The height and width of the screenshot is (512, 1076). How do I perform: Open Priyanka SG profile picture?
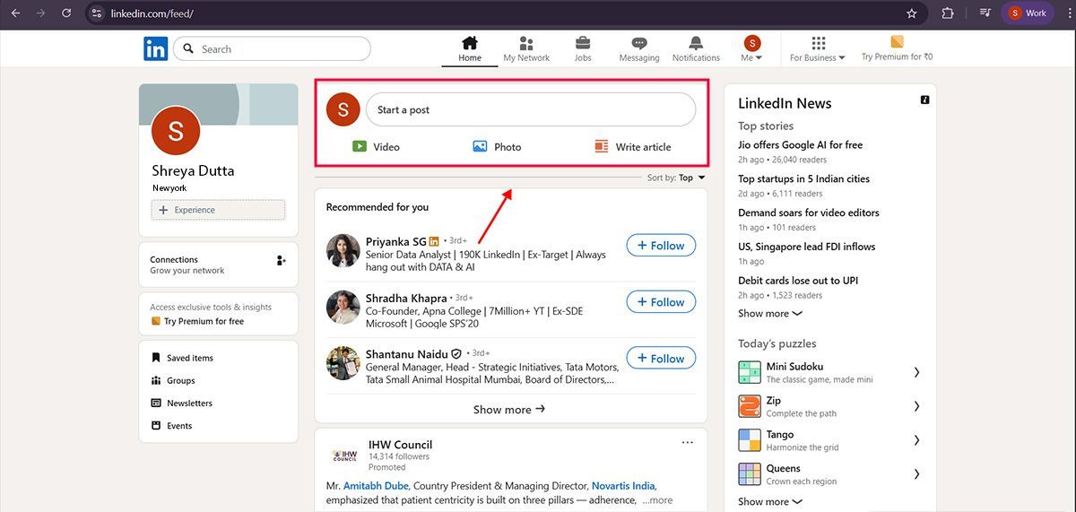[x=343, y=251]
